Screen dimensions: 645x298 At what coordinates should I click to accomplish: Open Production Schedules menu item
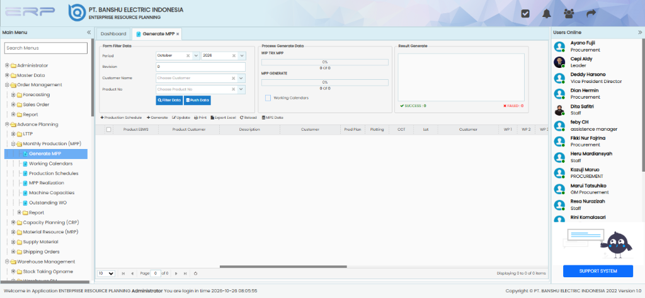(x=54, y=174)
